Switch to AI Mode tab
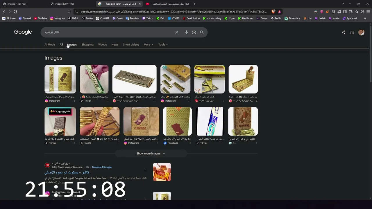The height and width of the screenshot is (209, 372). tap(50, 44)
